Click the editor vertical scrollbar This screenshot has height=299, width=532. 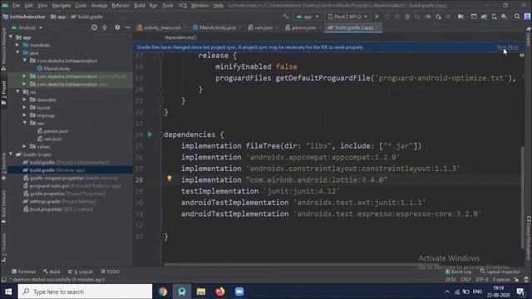pyautogui.click(x=522, y=197)
